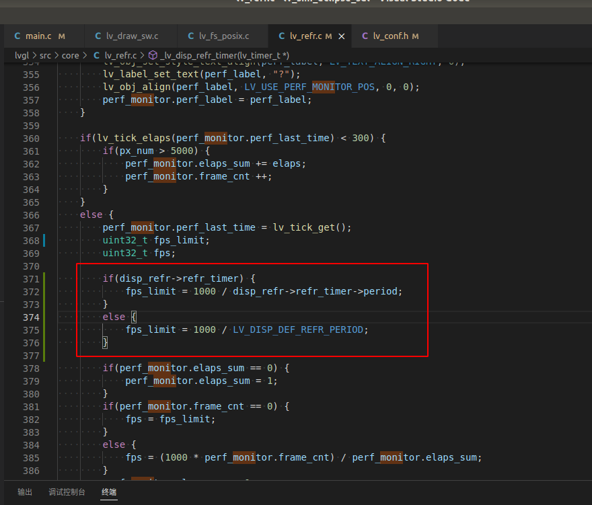Toggle a breakpoint next to line 385
The width and height of the screenshot is (592, 505).
click(x=15, y=457)
